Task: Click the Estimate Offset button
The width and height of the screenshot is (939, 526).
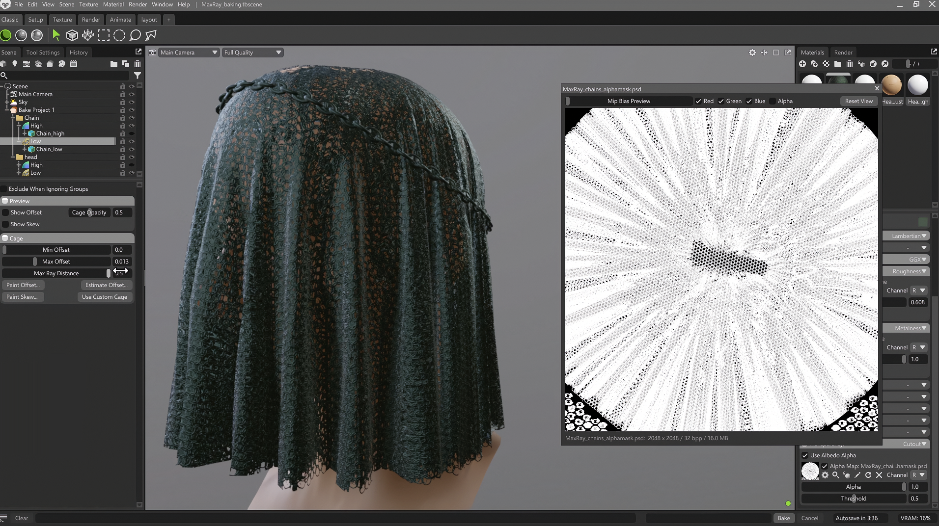Action: coord(106,285)
